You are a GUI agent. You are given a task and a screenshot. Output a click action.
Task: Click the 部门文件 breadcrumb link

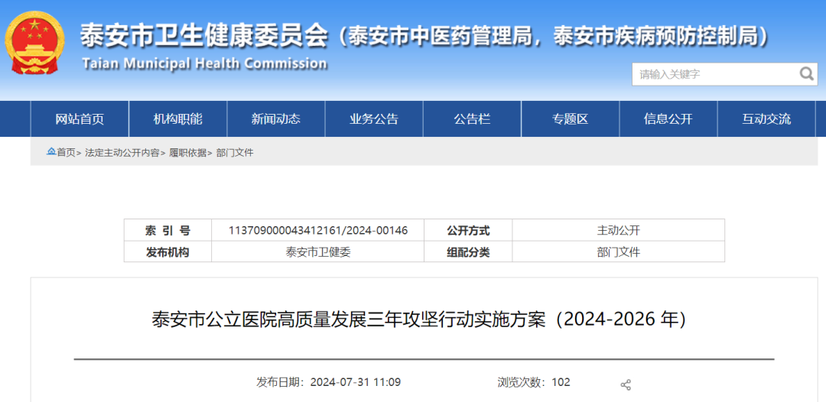(235, 153)
